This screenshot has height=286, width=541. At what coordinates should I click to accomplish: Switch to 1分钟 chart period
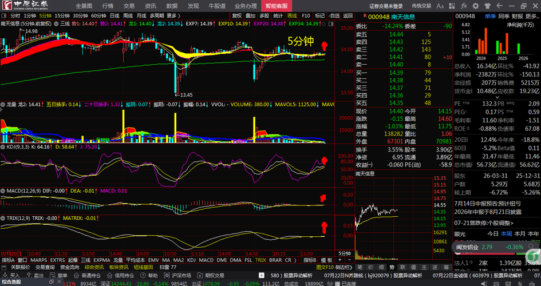coord(30,16)
